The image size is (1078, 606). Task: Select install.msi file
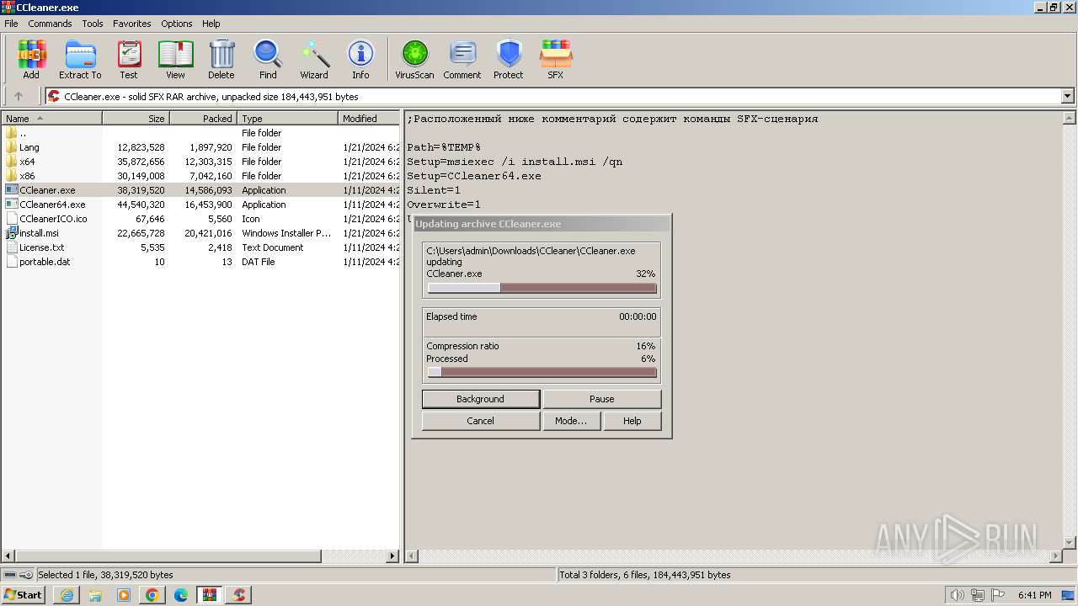tap(200, 233)
